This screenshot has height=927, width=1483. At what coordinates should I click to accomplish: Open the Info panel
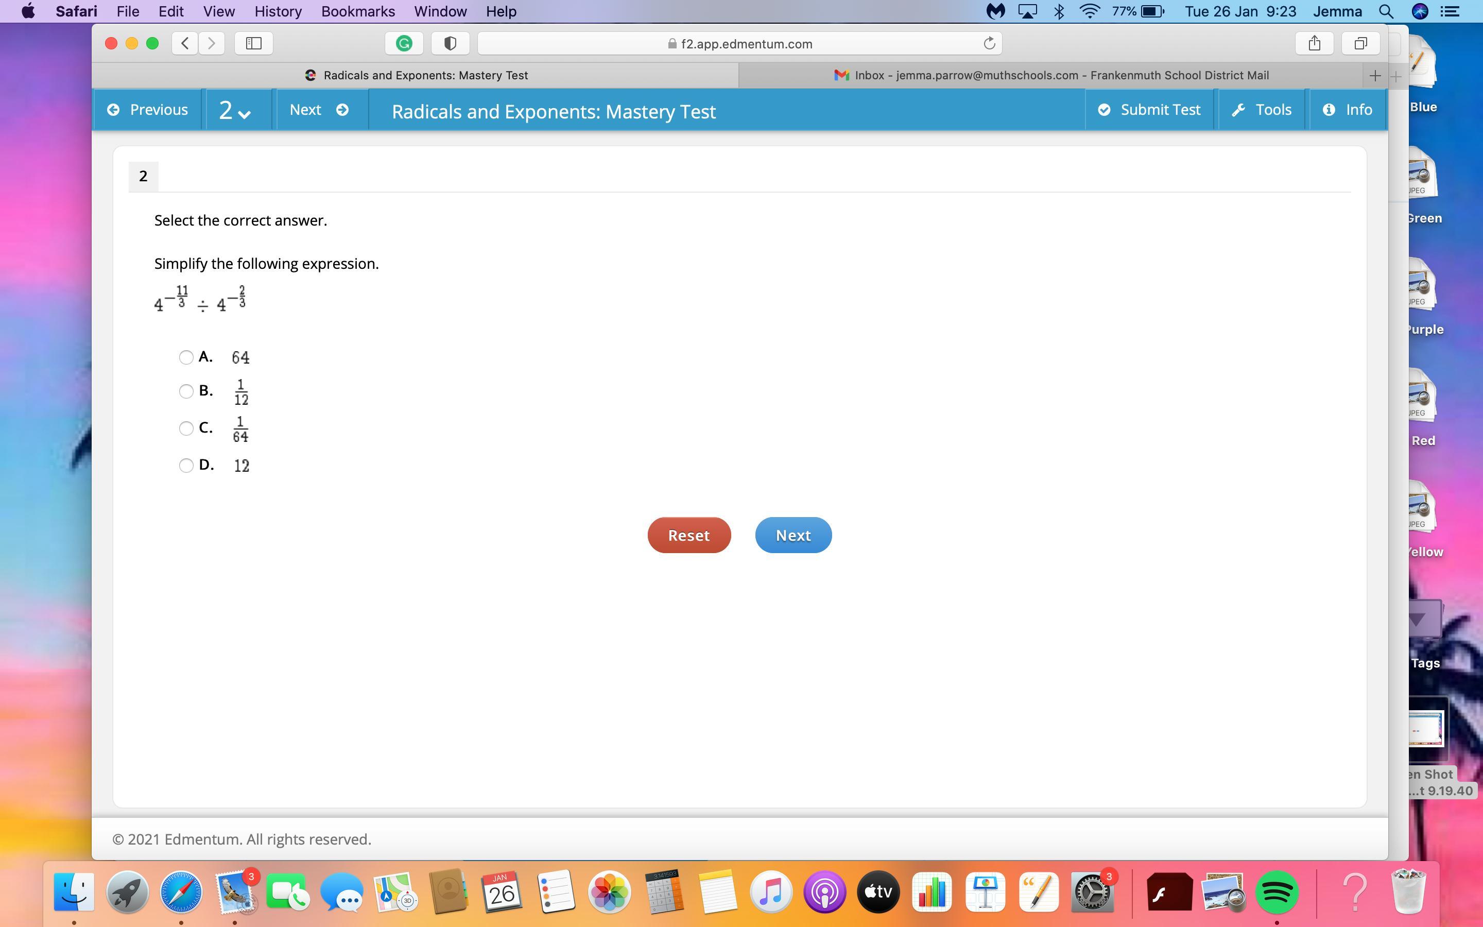pyautogui.click(x=1348, y=110)
